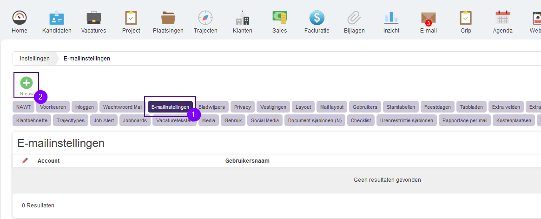Open the Agenda calendar icon
This screenshot has width=541, height=219.
click(503, 18)
